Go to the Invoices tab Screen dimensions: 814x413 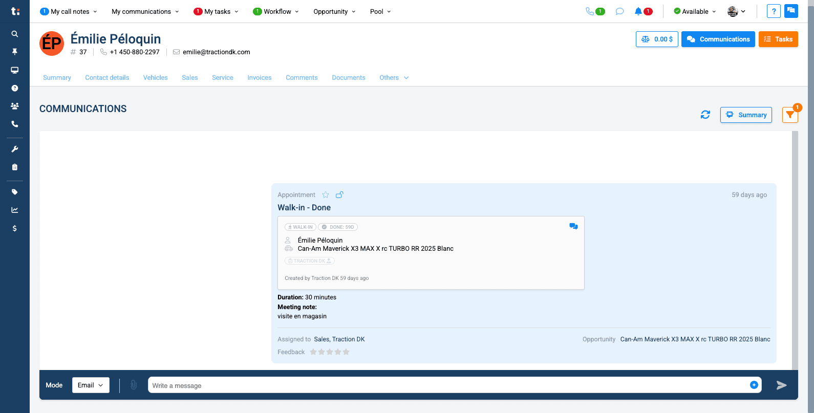click(x=260, y=78)
